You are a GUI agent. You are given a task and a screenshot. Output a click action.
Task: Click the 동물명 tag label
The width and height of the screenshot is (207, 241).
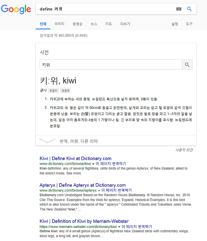(66, 91)
